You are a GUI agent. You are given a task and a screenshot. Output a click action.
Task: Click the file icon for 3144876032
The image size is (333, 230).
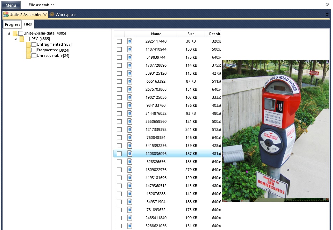130,113
